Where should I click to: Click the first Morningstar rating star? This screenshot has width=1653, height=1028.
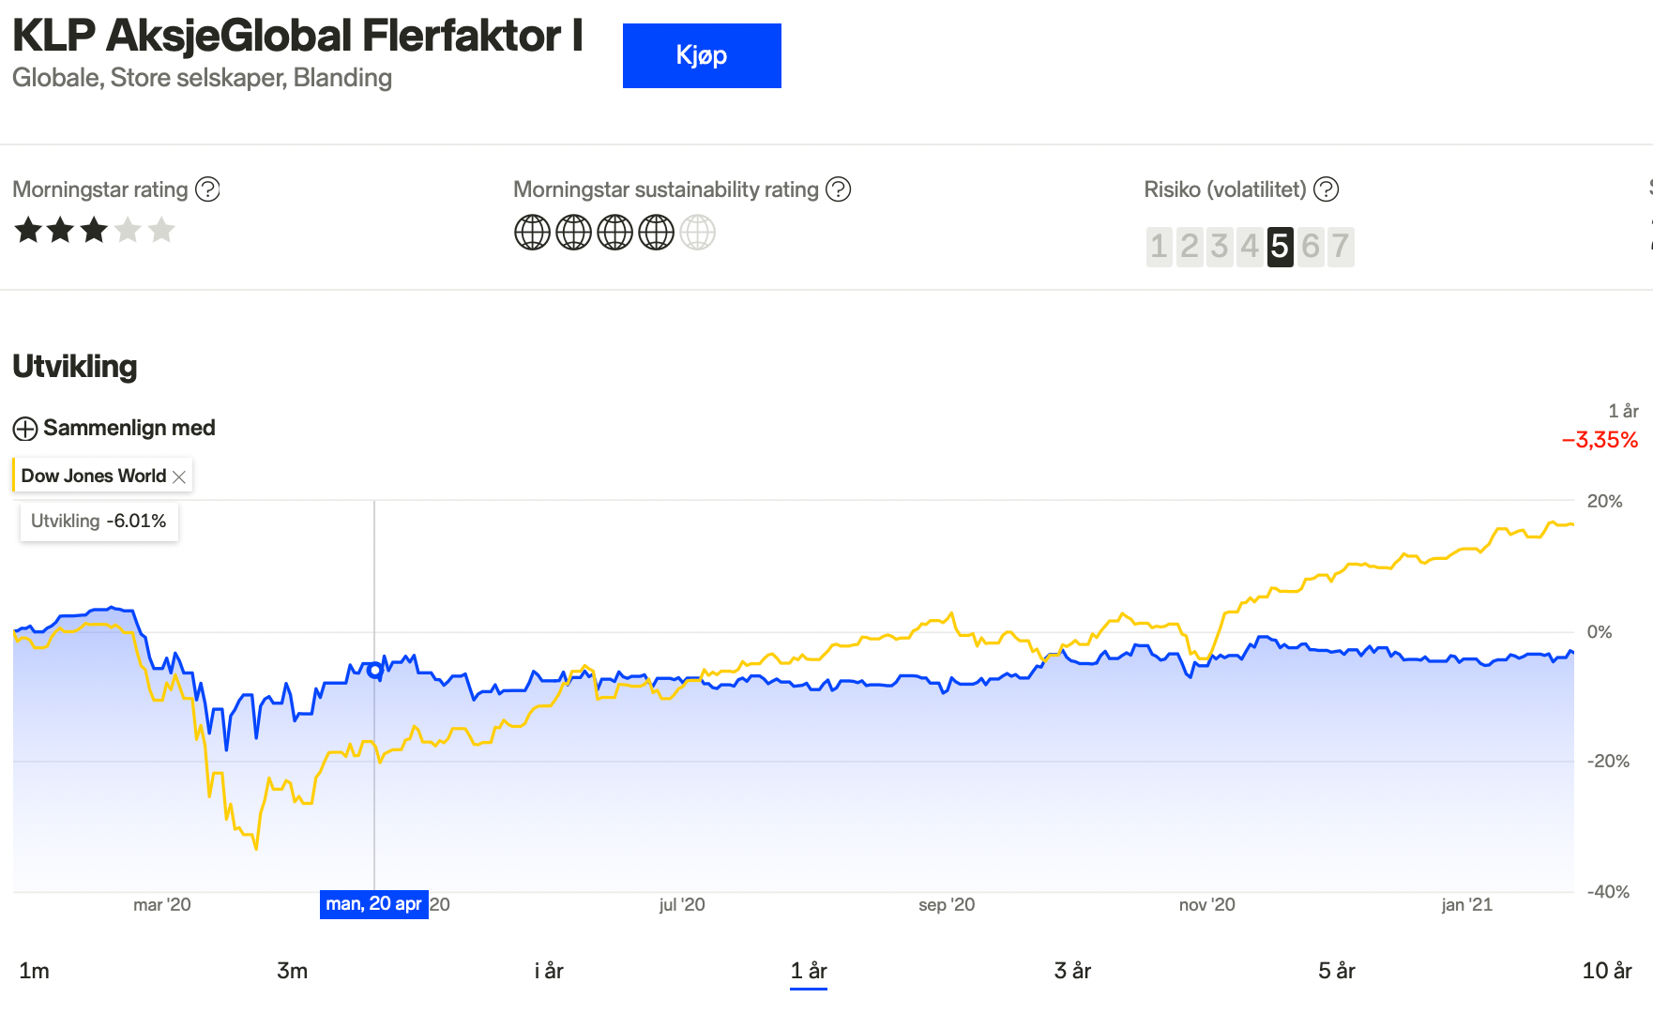pos(28,230)
